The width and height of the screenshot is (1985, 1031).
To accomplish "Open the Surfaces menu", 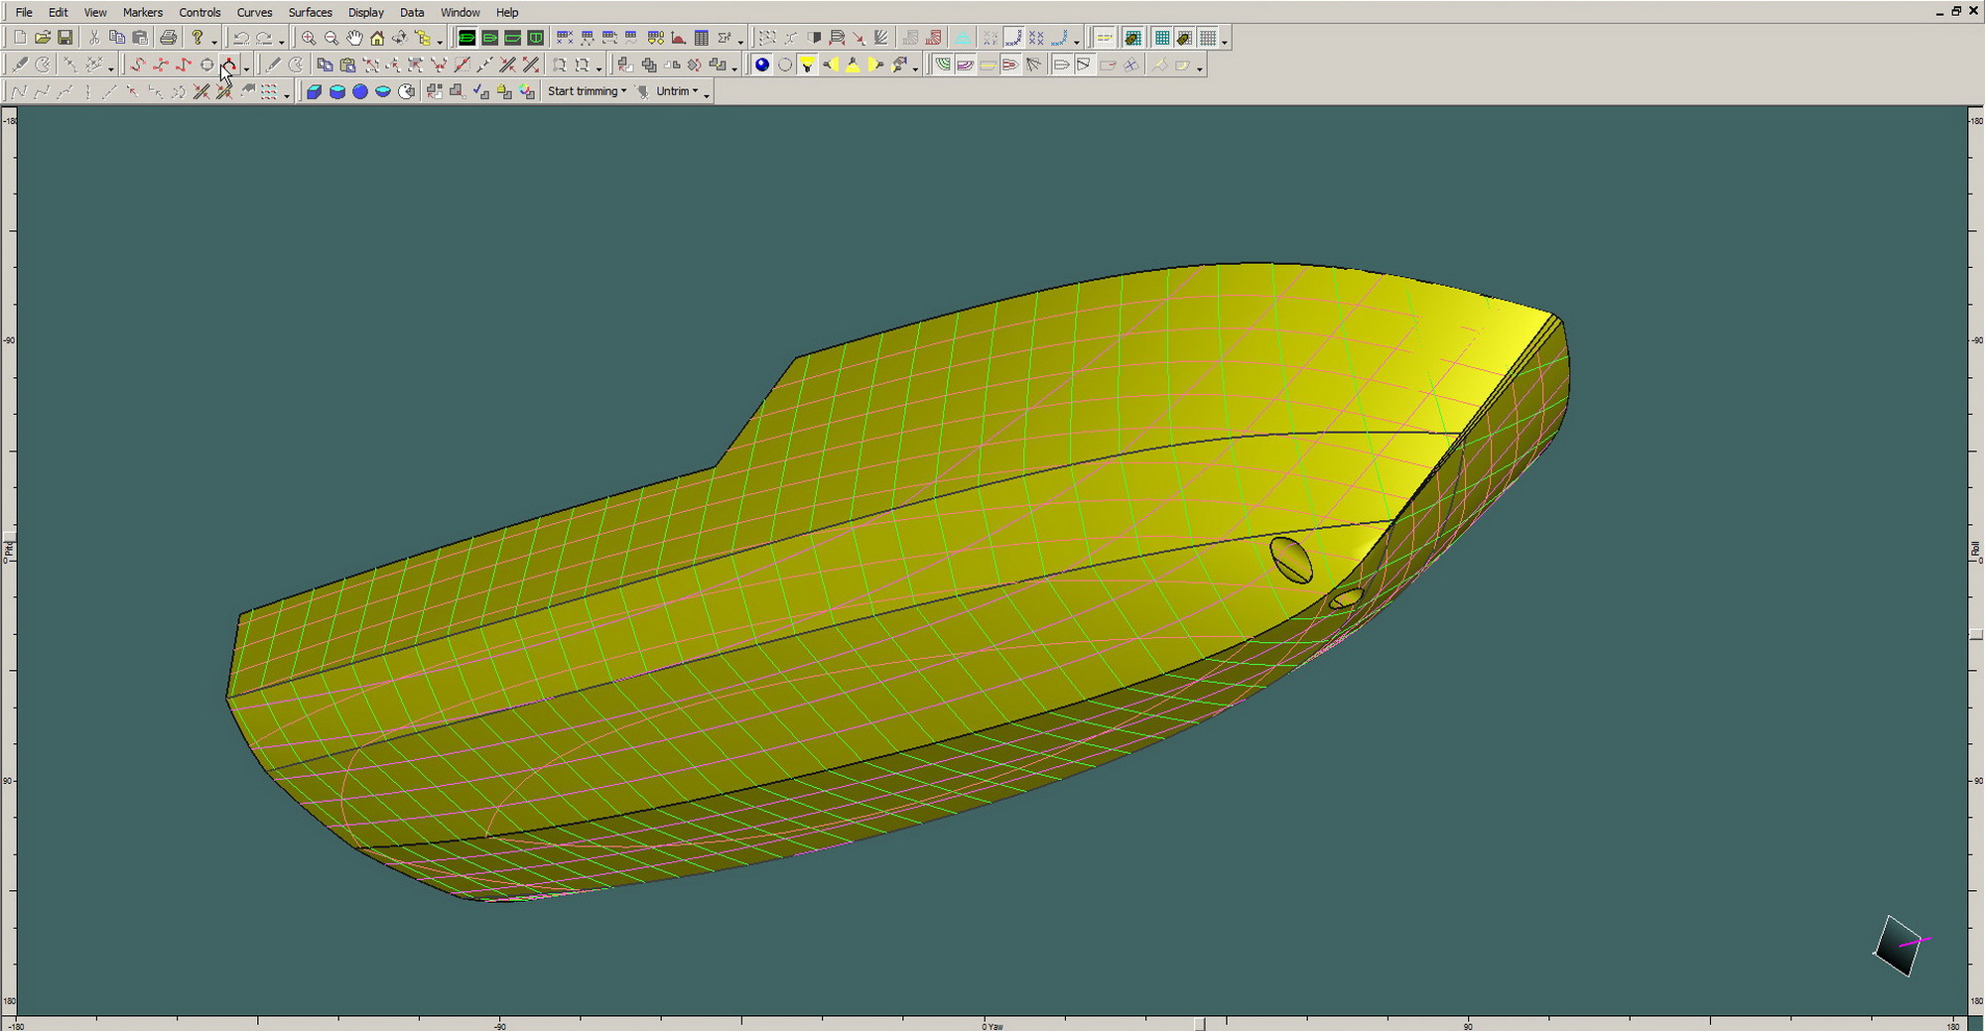I will (x=310, y=12).
